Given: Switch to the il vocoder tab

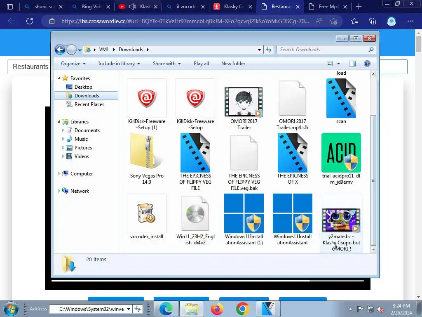Looking at the screenshot, I should point(185,7).
